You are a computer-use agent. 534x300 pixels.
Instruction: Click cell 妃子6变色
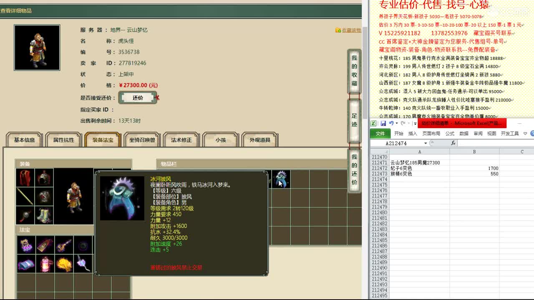pyautogui.click(x=419, y=168)
